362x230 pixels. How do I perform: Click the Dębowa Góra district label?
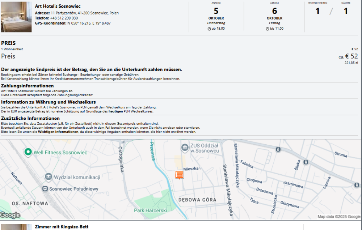(197, 200)
